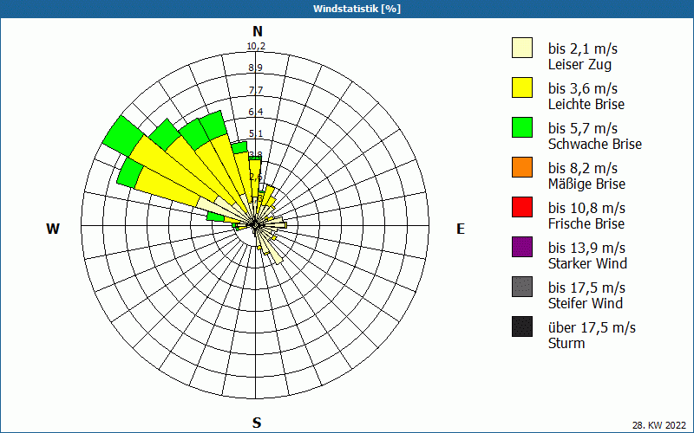Click the 6,4 ring scale value
This screenshot has height=433, width=694.
tap(256, 112)
